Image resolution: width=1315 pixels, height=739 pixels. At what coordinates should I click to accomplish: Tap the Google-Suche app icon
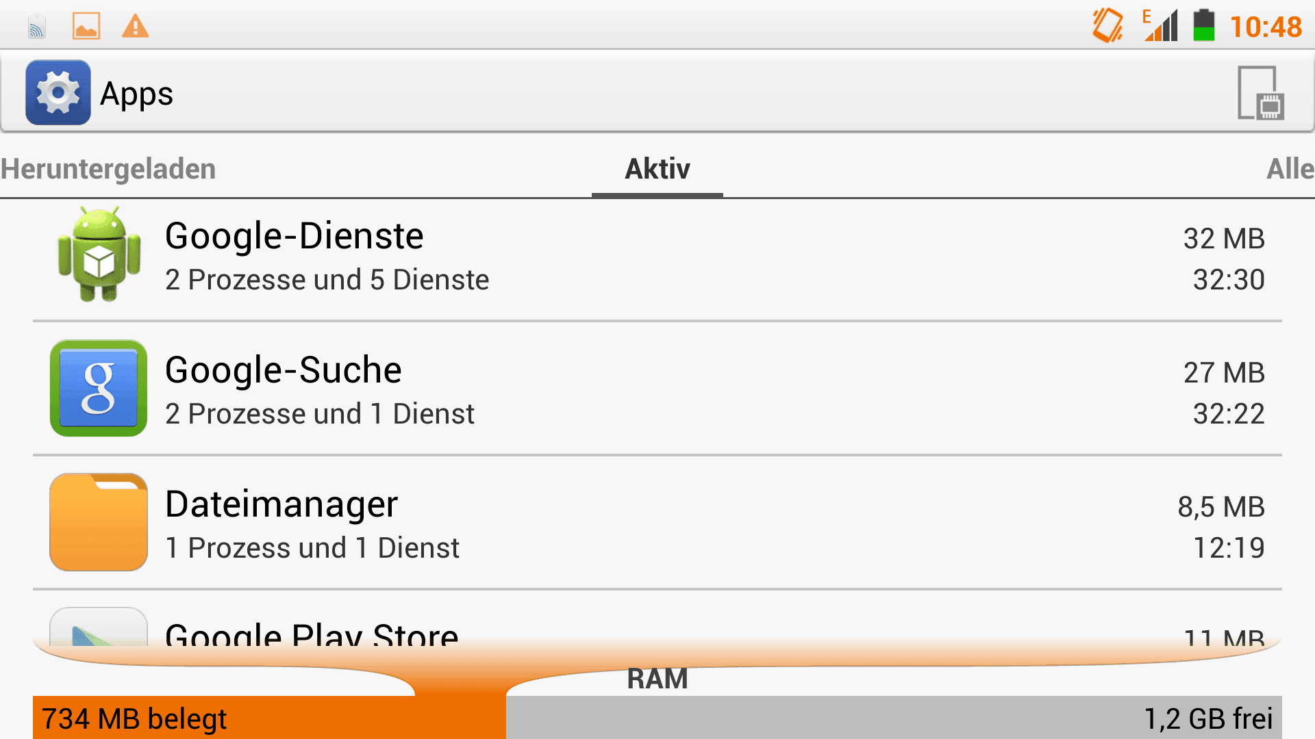pyautogui.click(x=99, y=388)
